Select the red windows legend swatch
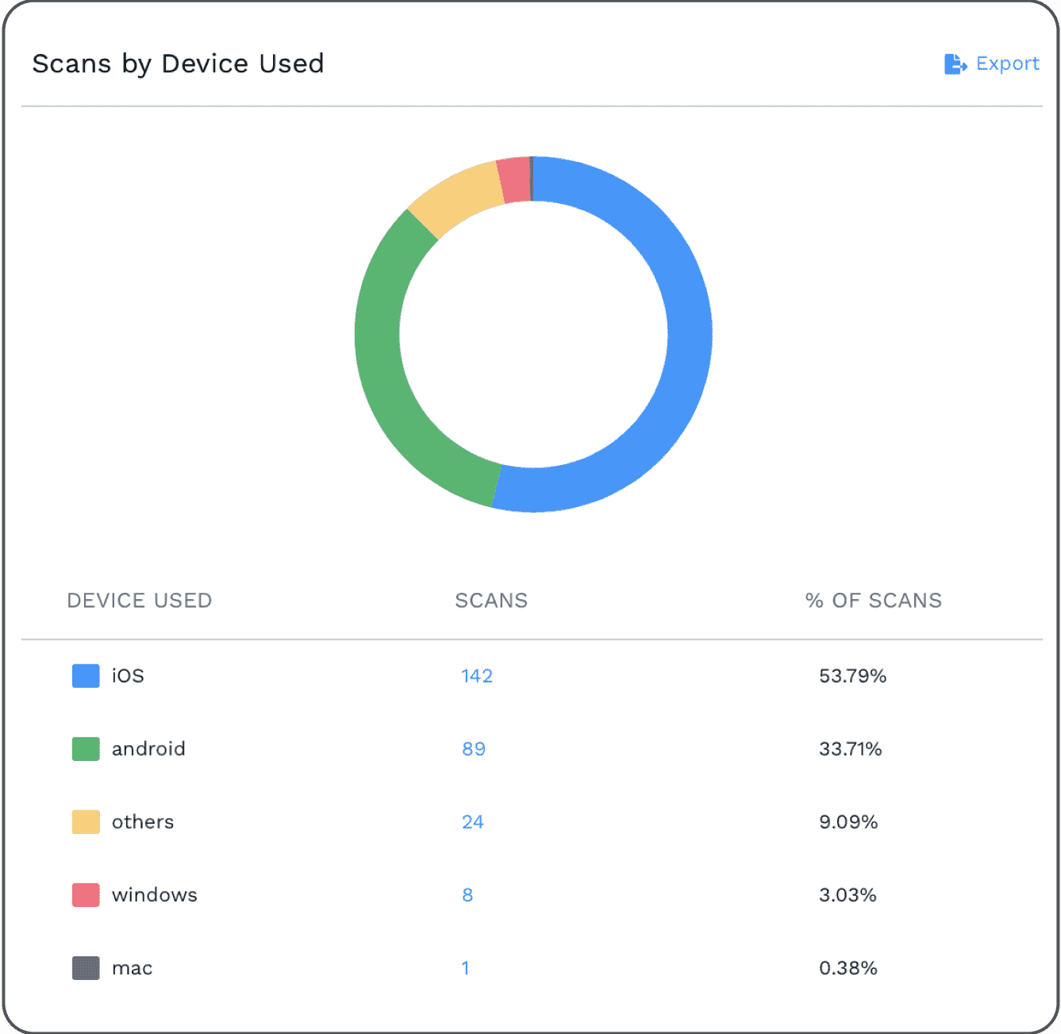1061x1034 pixels. tap(86, 895)
